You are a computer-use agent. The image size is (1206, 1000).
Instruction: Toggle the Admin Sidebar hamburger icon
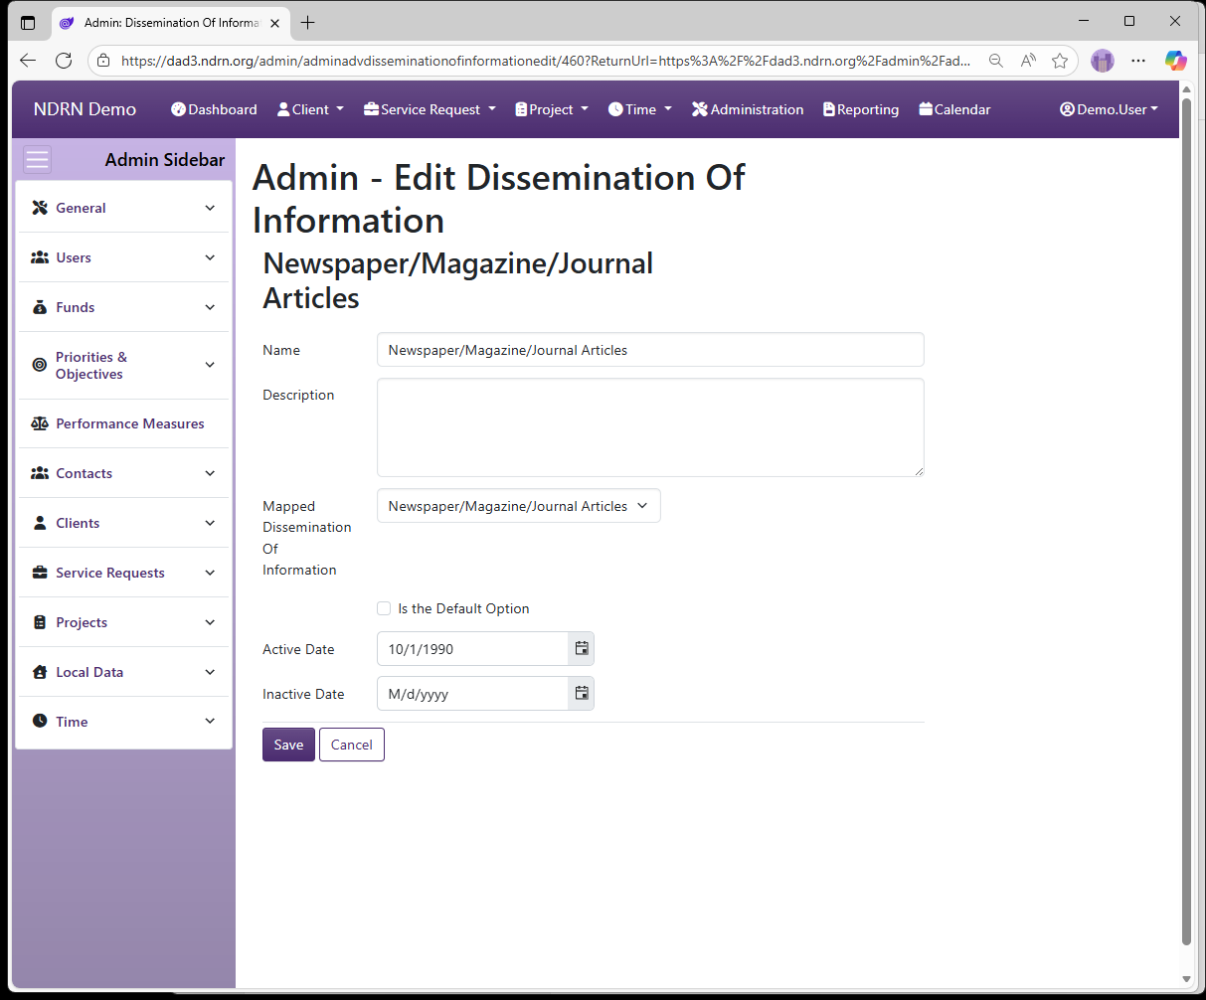pyautogui.click(x=37, y=160)
